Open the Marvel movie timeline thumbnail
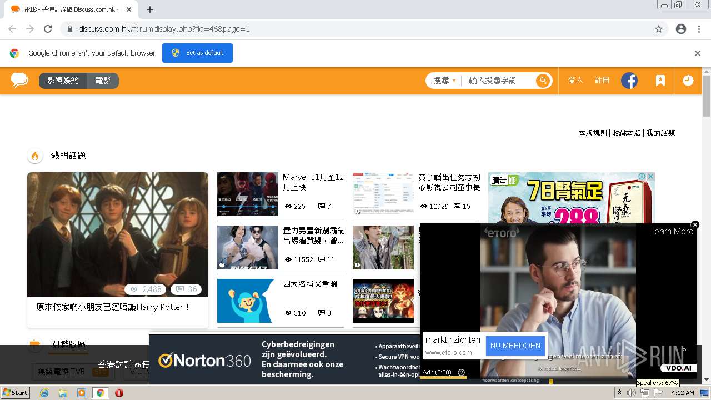Image resolution: width=711 pixels, height=400 pixels. pyautogui.click(x=248, y=194)
